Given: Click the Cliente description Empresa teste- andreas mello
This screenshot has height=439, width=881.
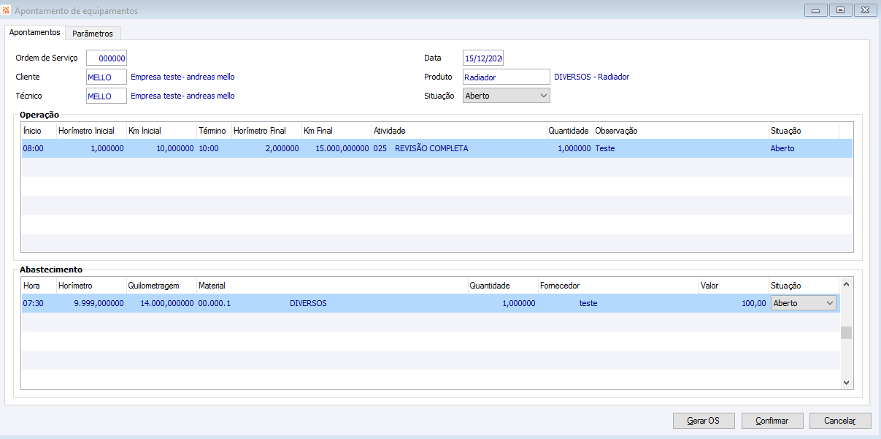Looking at the screenshot, I should point(182,77).
